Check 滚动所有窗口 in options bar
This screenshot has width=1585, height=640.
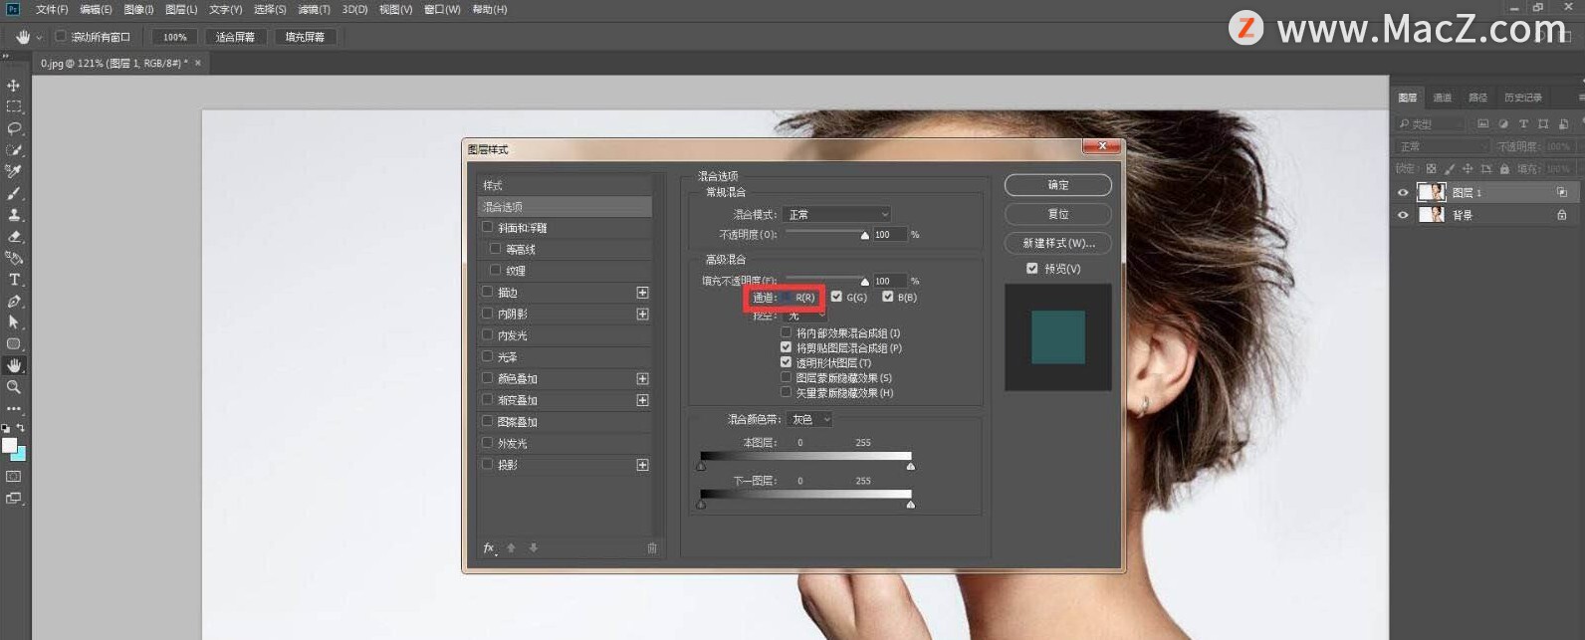(x=61, y=36)
